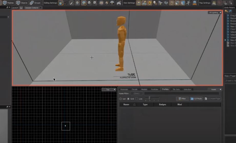The image size is (236, 143).
Task: Switch to the Models tab
Action: (144, 89)
